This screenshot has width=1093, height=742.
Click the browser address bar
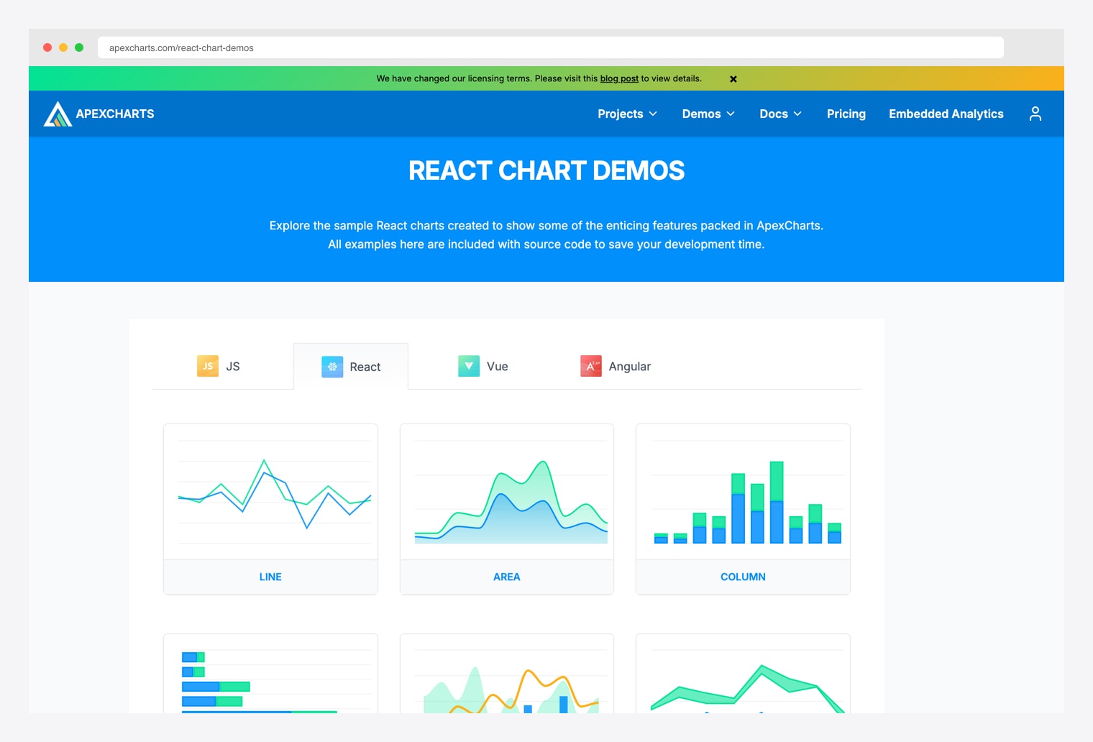551,47
